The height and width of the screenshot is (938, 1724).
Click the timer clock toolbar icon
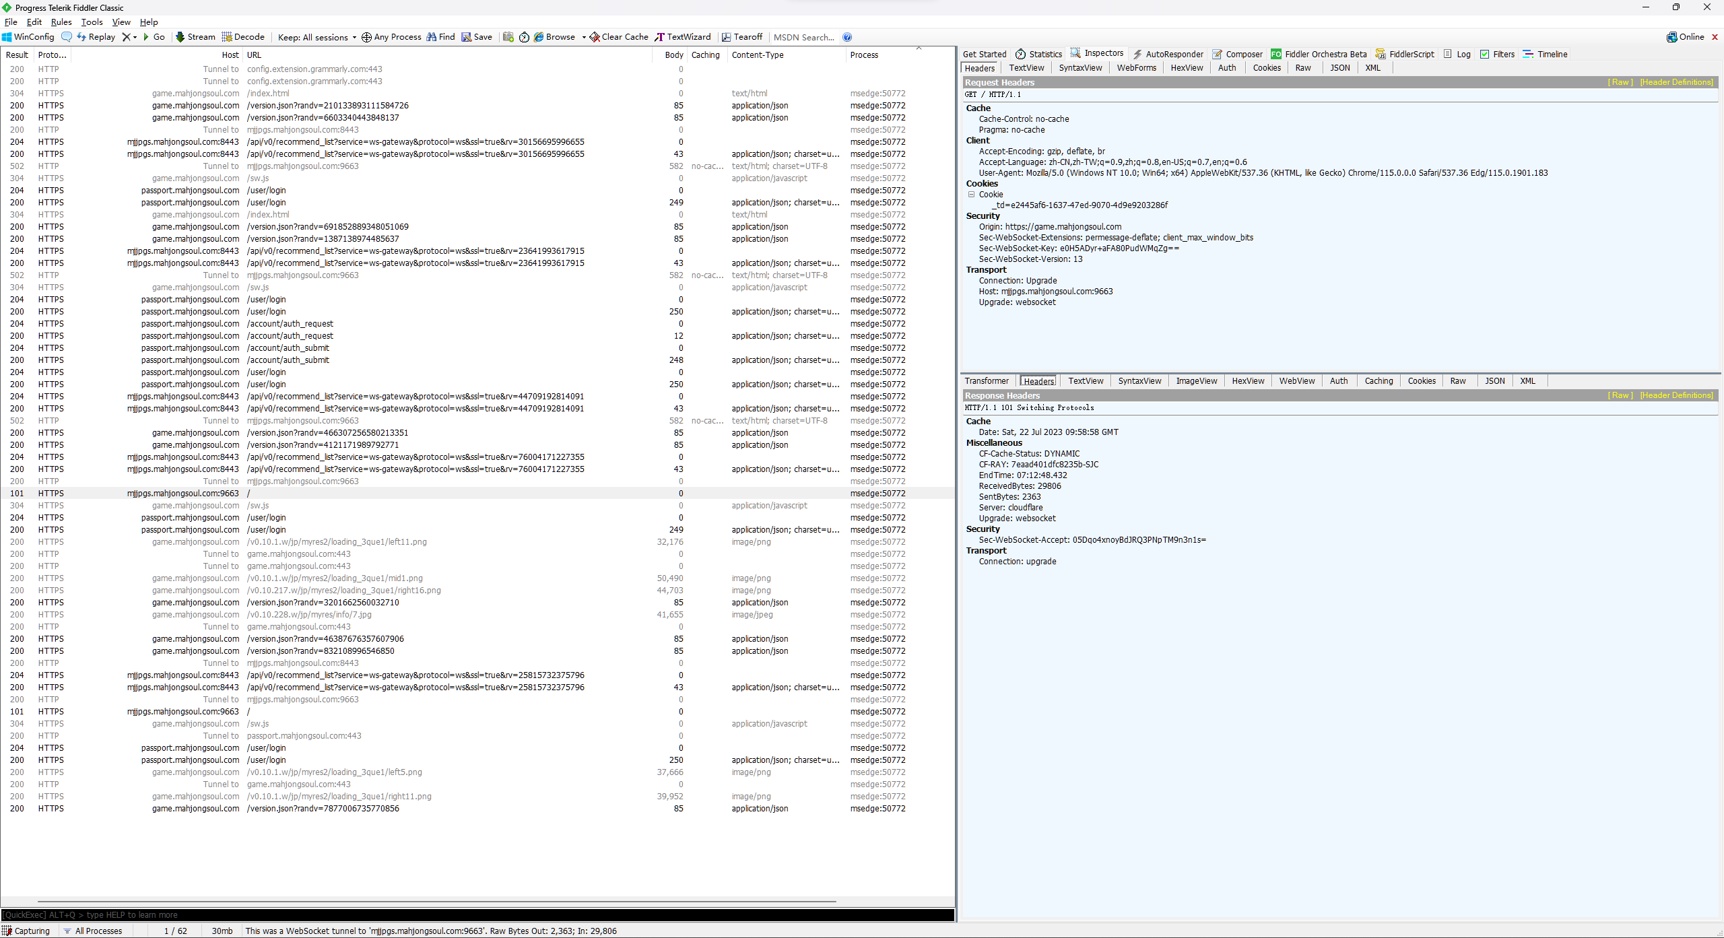(x=524, y=37)
